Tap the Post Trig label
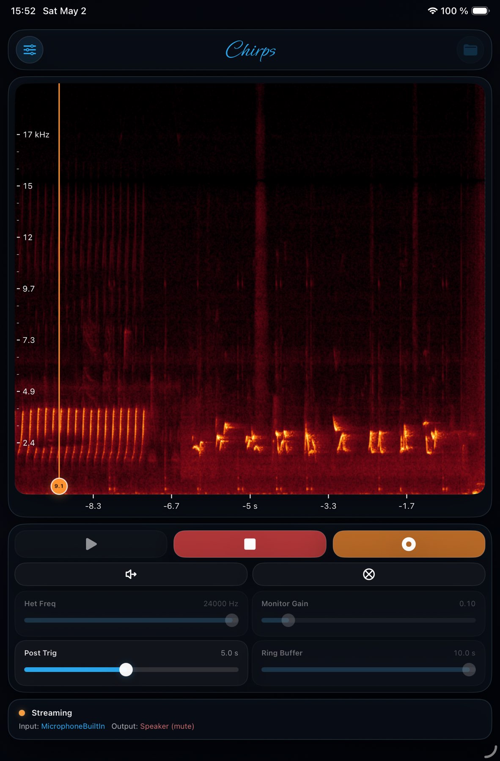Screen dimensions: 500x761 [x=40, y=653]
